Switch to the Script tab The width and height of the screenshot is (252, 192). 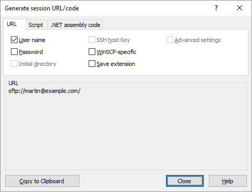[x=36, y=25]
